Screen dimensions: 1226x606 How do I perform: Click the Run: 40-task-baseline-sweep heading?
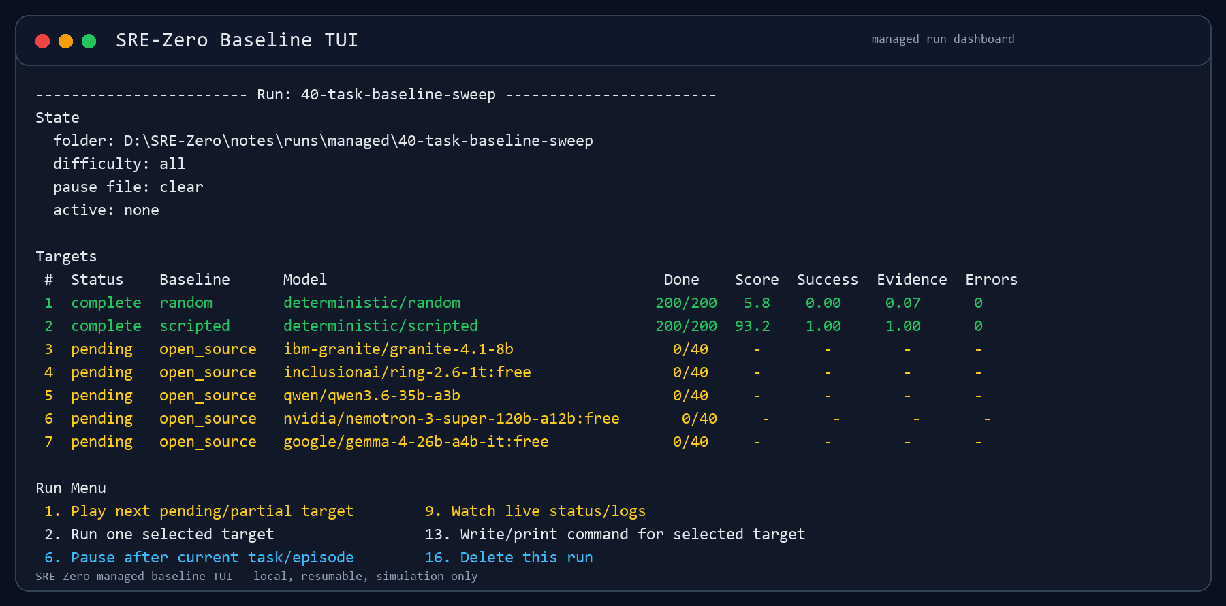(376, 95)
